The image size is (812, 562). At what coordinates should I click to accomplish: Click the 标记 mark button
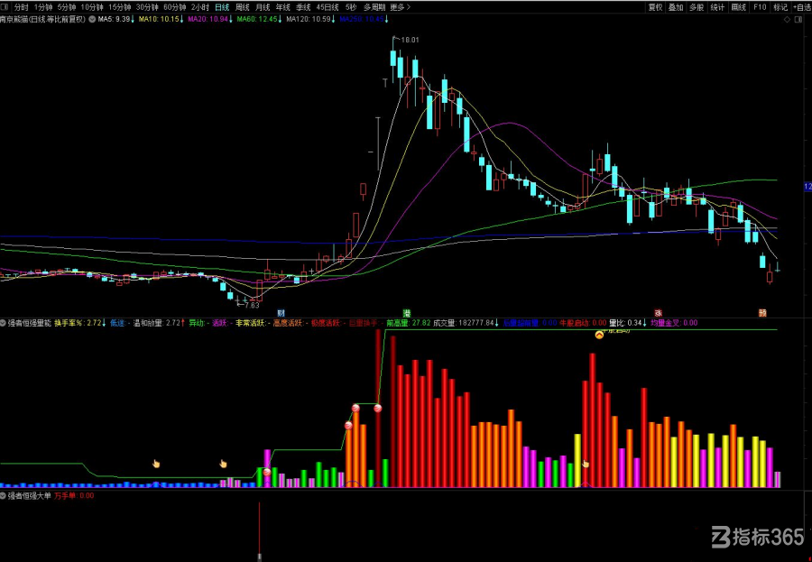[x=780, y=7]
